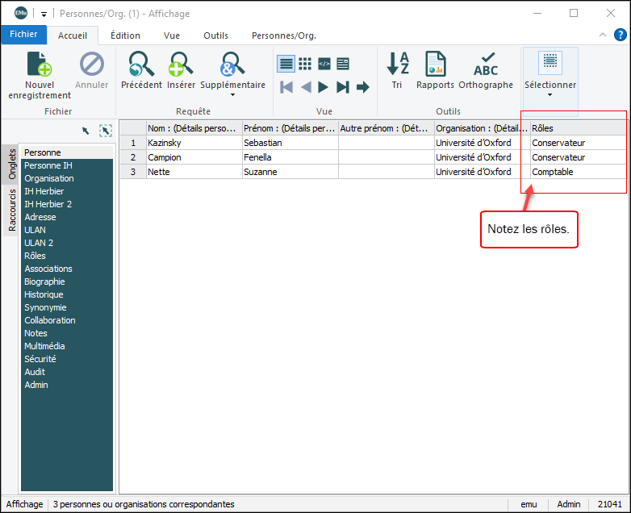Expand the Sélectionner dropdown

click(x=550, y=95)
